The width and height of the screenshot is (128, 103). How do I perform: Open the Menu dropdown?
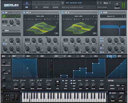click(x=107, y=3)
